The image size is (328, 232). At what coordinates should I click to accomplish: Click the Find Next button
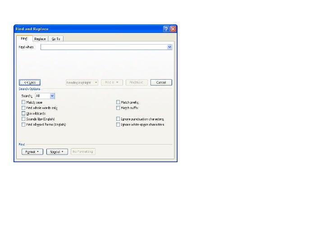point(137,82)
